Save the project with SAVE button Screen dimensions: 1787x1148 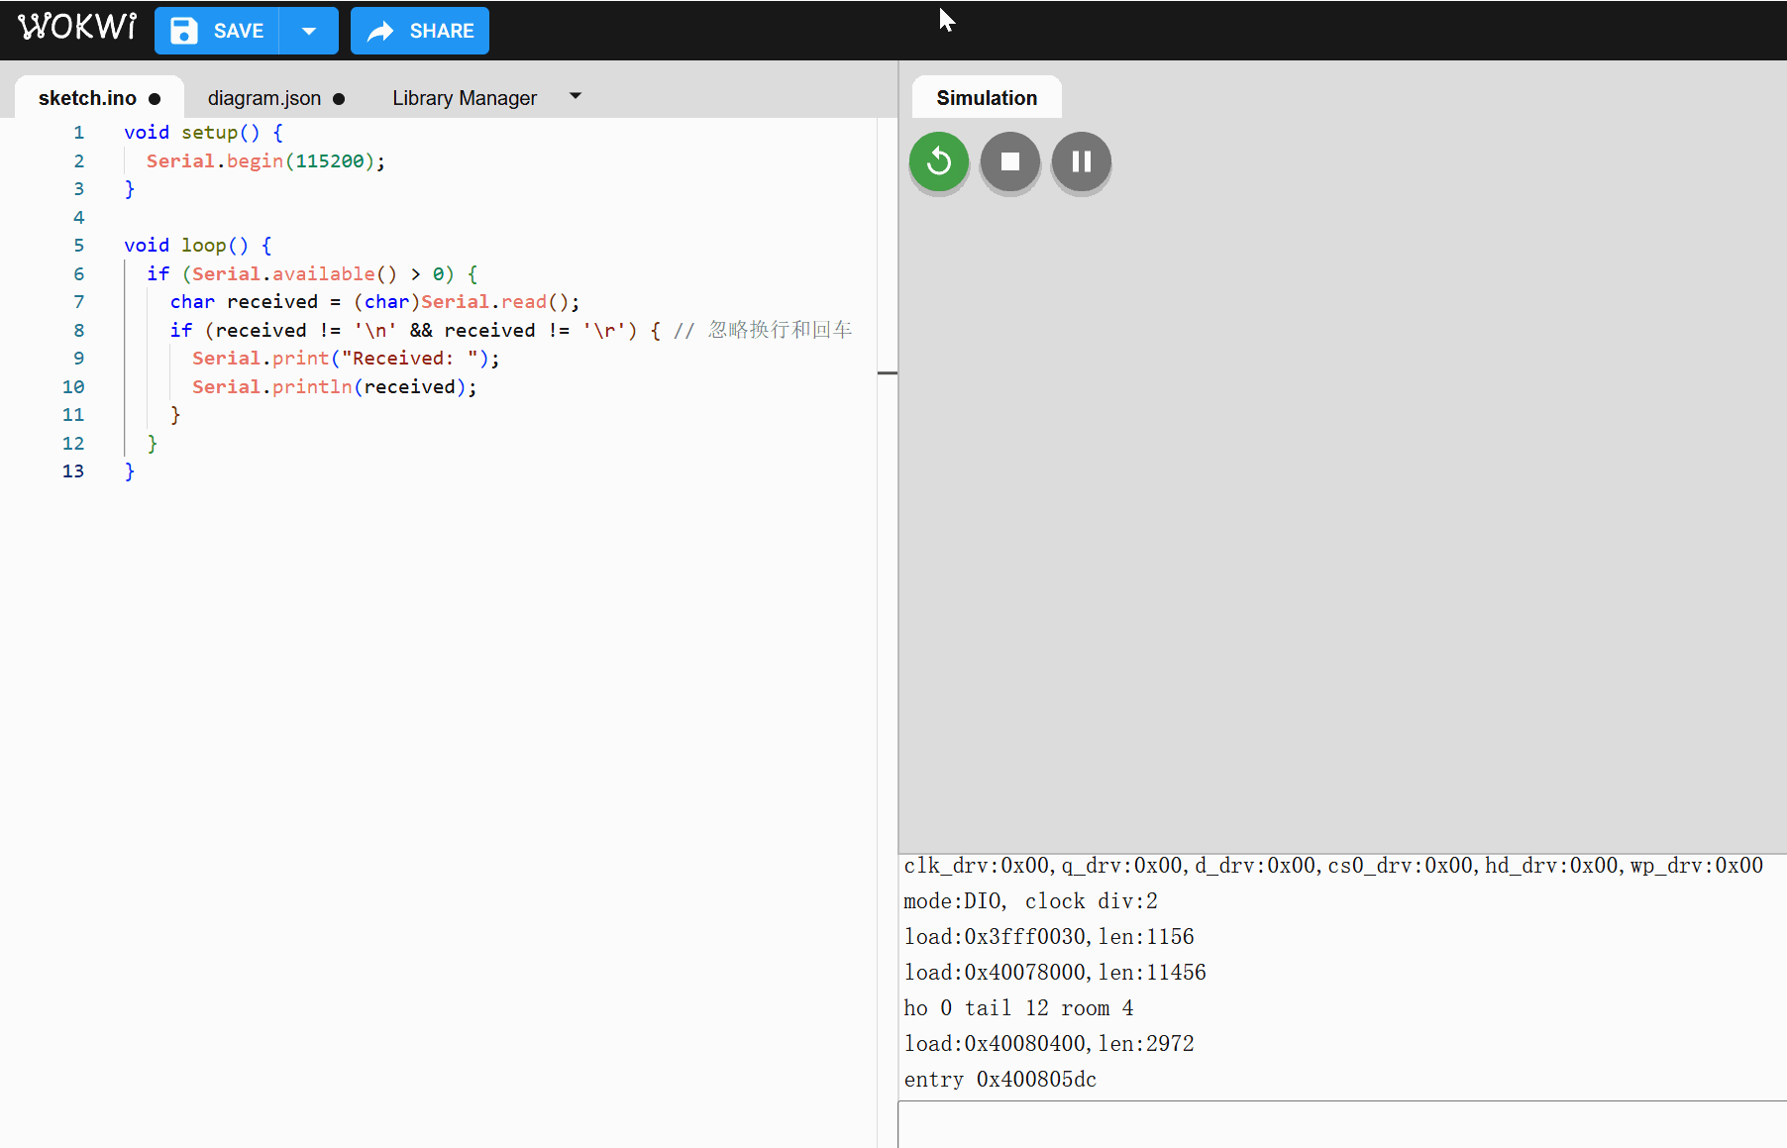pos(217,31)
